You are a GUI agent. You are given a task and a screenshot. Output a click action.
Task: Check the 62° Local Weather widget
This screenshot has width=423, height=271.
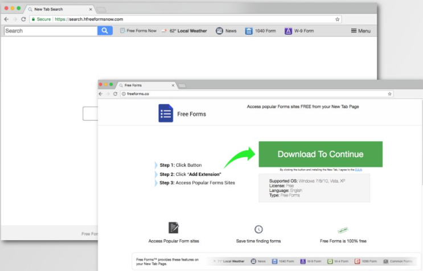click(184, 31)
